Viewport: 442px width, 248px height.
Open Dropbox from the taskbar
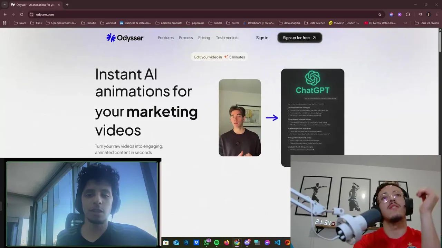196,242
